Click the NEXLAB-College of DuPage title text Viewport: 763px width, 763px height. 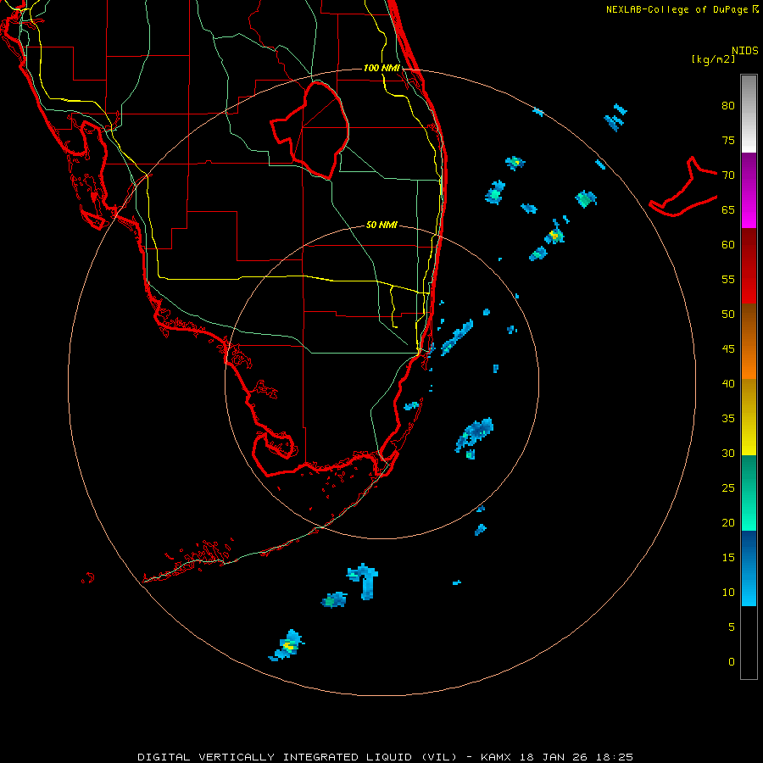point(677,9)
